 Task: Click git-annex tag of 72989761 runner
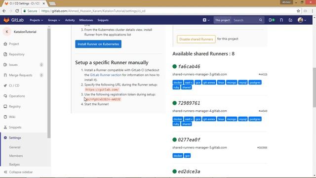tap(209, 119)
